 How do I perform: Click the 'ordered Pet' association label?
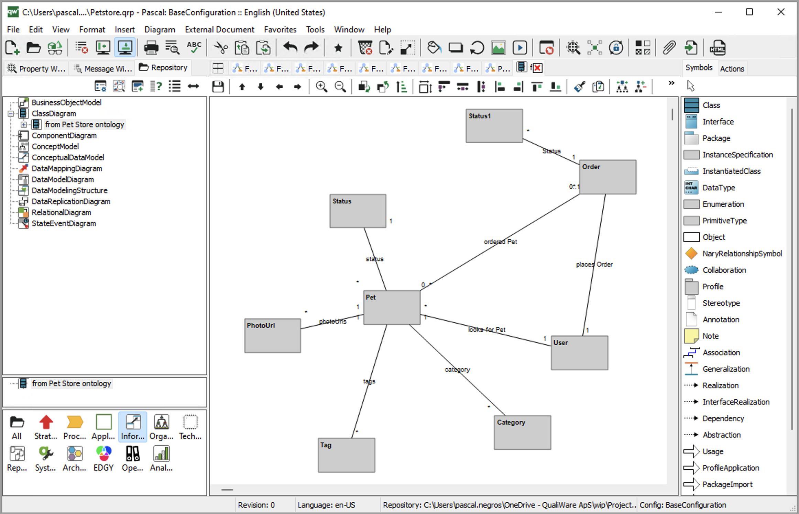(501, 242)
